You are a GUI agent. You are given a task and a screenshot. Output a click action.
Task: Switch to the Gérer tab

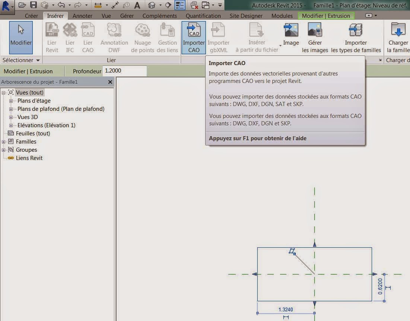(127, 16)
